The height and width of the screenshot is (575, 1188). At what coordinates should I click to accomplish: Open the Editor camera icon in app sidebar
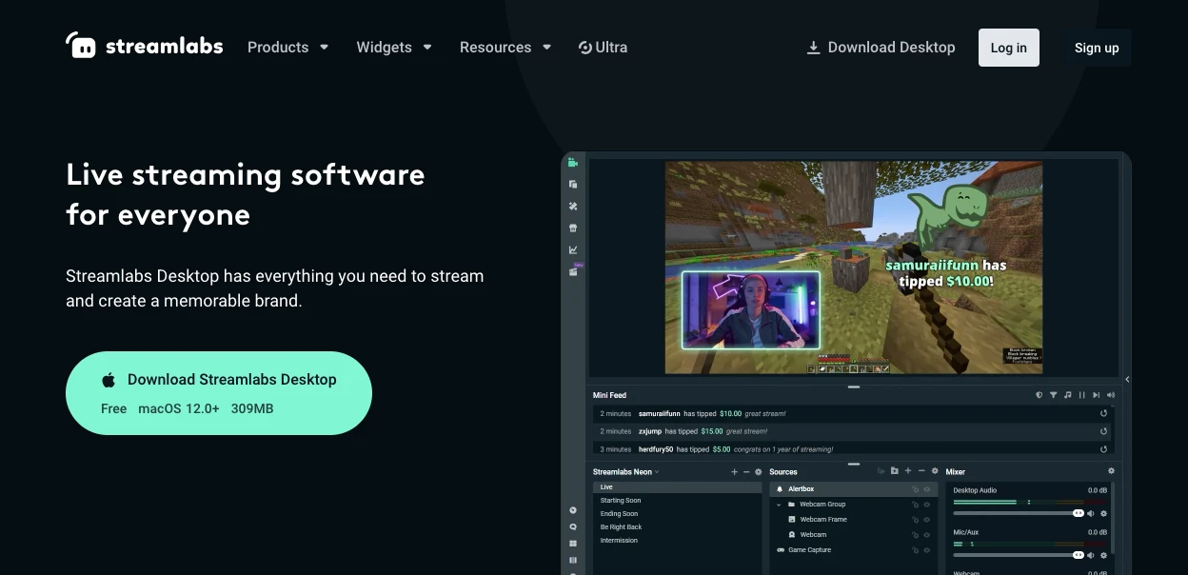click(573, 163)
